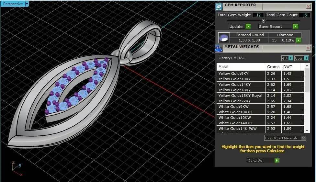The width and height of the screenshot is (316, 182).
Task: Click the XYZ axis indicator icon
Action: click(x=17, y=169)
